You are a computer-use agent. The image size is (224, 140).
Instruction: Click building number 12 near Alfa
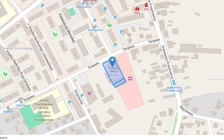130,18
